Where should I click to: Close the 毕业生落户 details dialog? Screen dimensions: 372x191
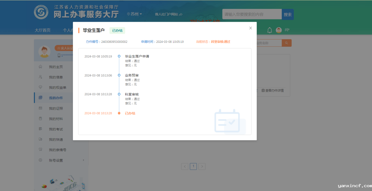[x=251, y=28]
